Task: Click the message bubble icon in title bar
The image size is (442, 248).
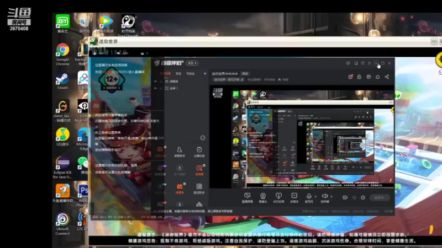Action: [356, 63]
